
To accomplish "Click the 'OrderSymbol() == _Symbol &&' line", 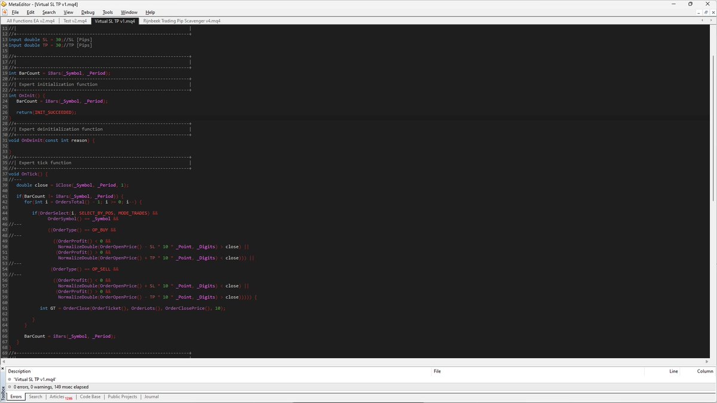I will 83,219.
